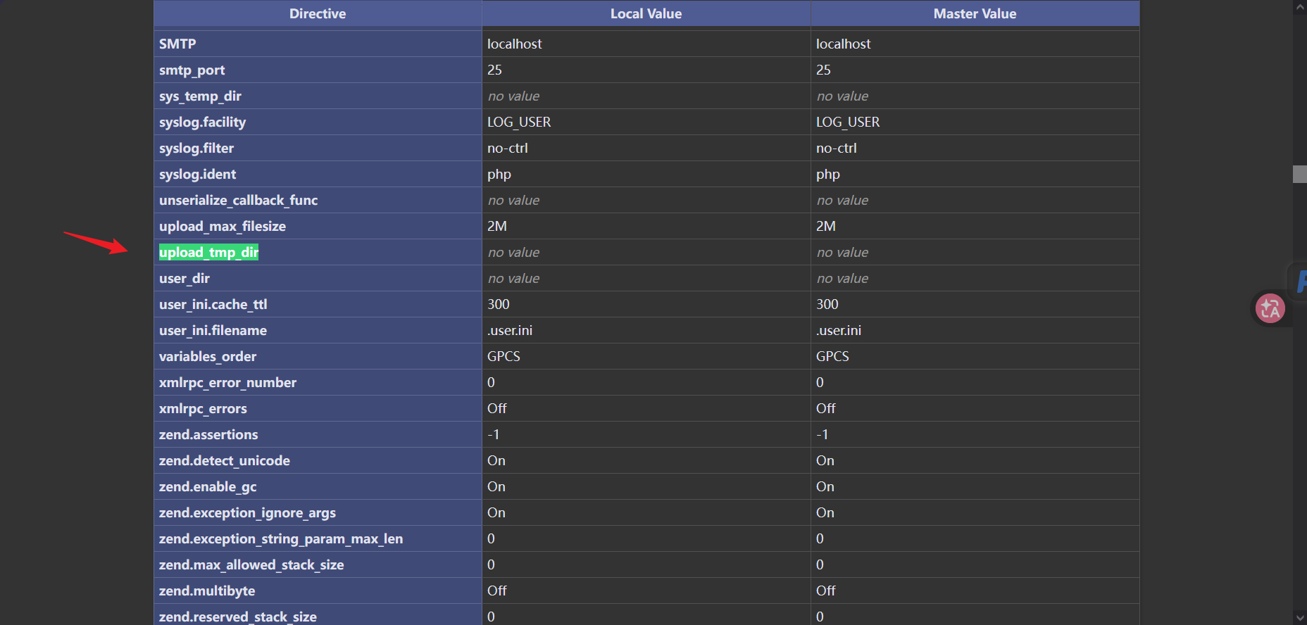
Task: Select the sys_temp_dir directive
Action: click(x=200, y=96)
